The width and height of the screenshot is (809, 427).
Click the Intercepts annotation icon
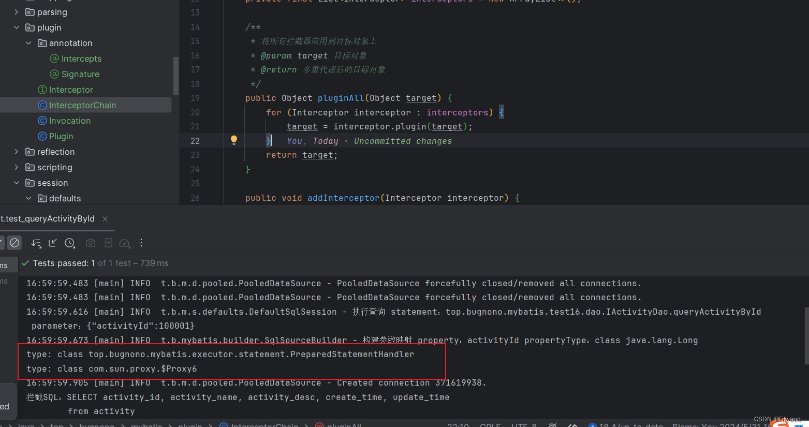coord(54,58)
